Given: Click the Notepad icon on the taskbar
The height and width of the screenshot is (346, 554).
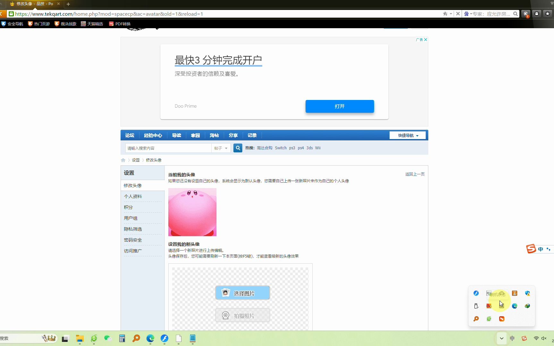Looking at the screenshot, I should [x=193, y=338].
